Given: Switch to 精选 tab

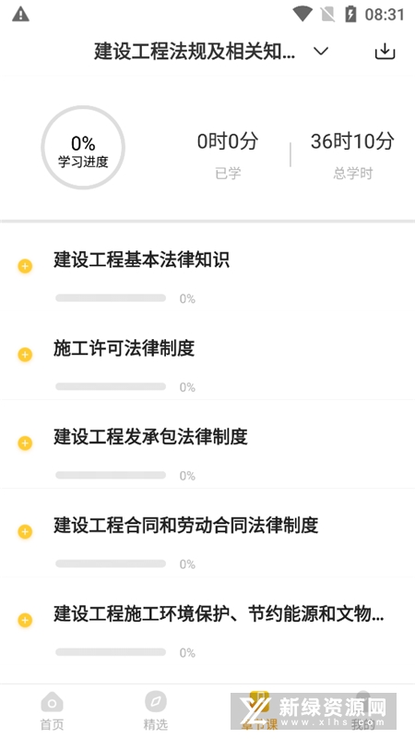Looking at the screenshot, I should point(155,711).
